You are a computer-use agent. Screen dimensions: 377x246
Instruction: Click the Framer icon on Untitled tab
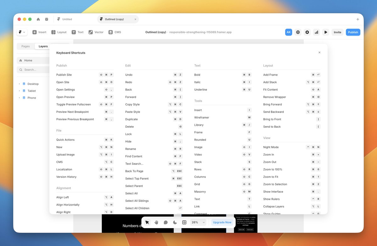point(58,19)
